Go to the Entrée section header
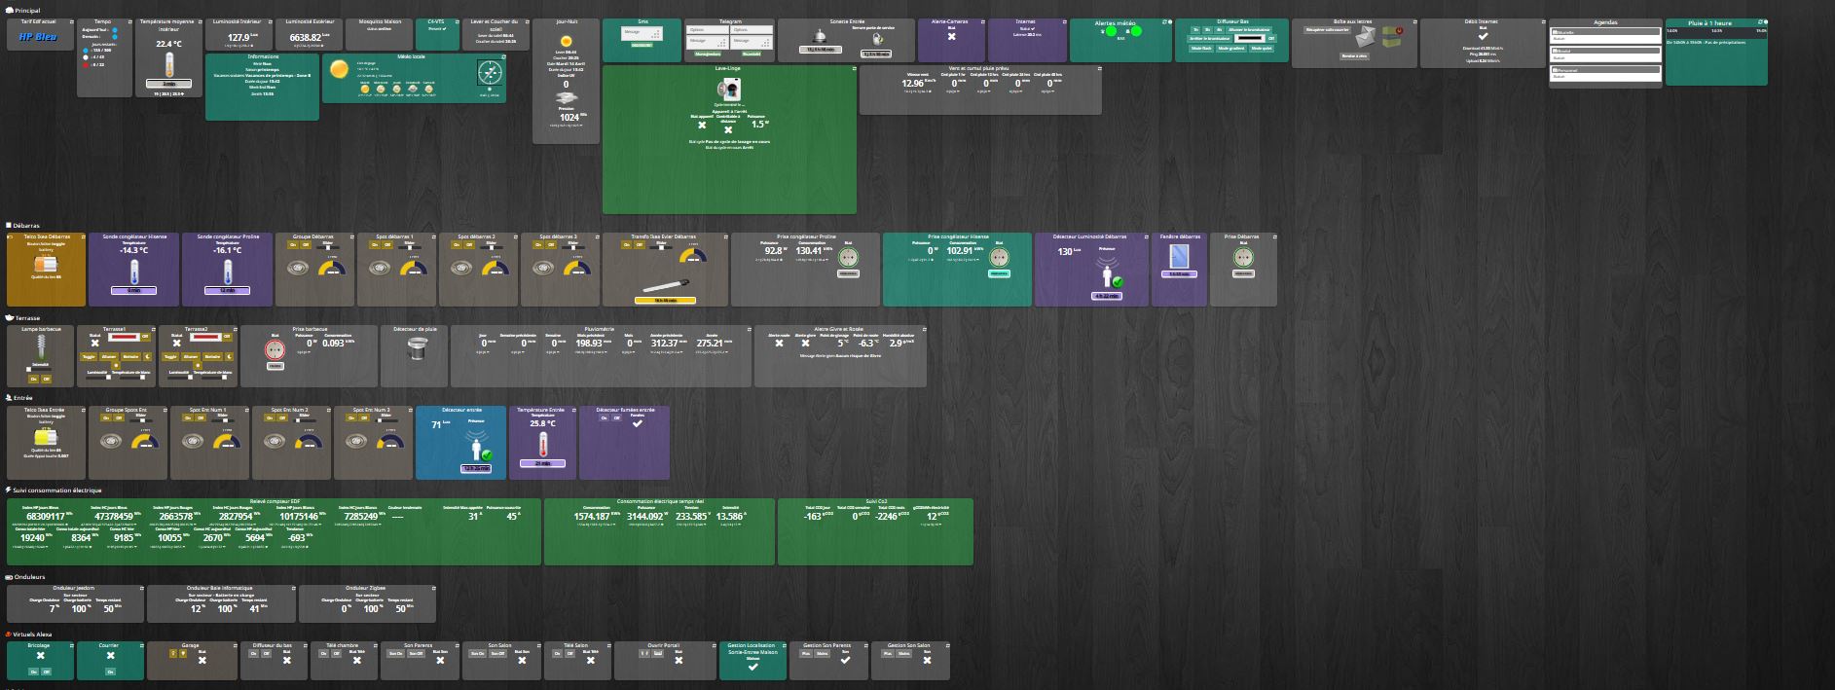The image size is (1835, 690). tap(23, 397)
